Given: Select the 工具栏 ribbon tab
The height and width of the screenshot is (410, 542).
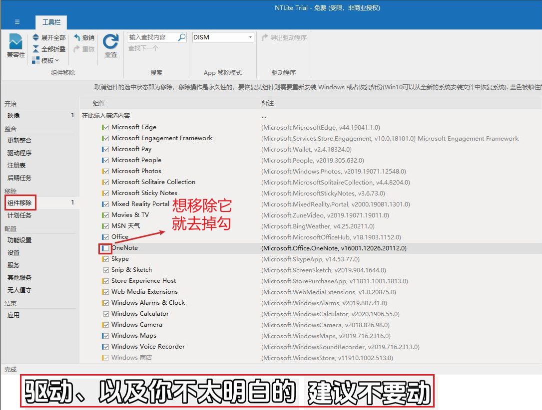Looking at the screenshot, I should click(x=51, y=22).
